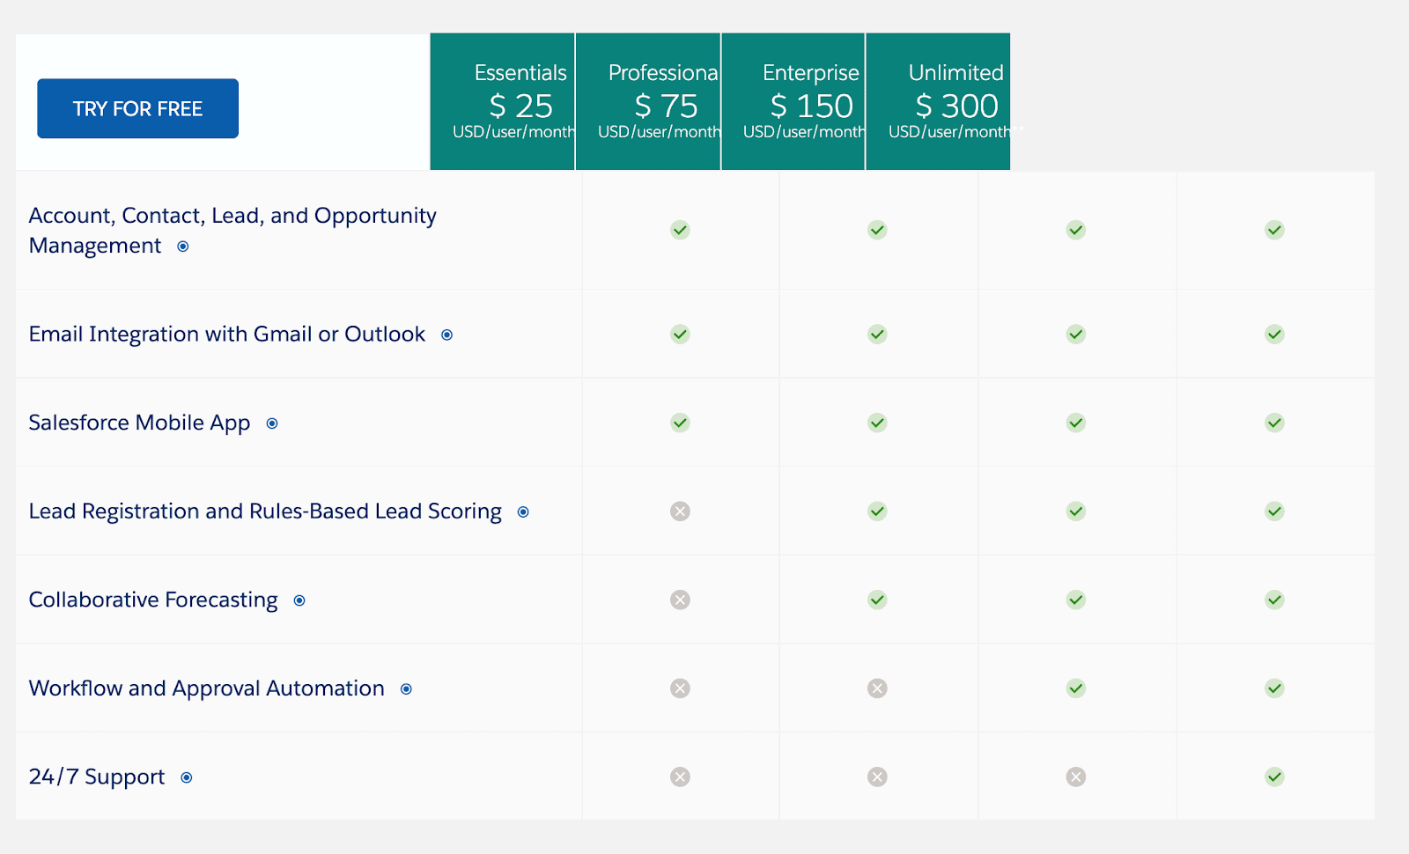Open info icon for Account, Contact, Lead Management
Screen dimensions: 1409x854
pos(183,247)
